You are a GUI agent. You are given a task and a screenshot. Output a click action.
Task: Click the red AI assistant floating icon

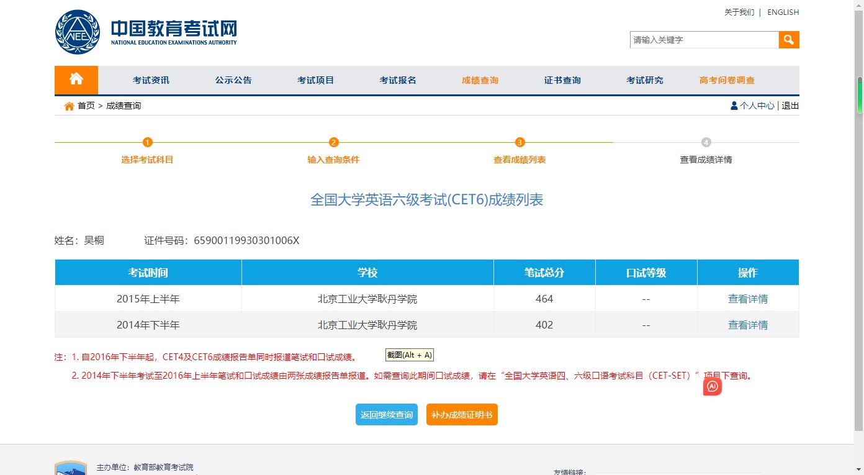point(713,387)
